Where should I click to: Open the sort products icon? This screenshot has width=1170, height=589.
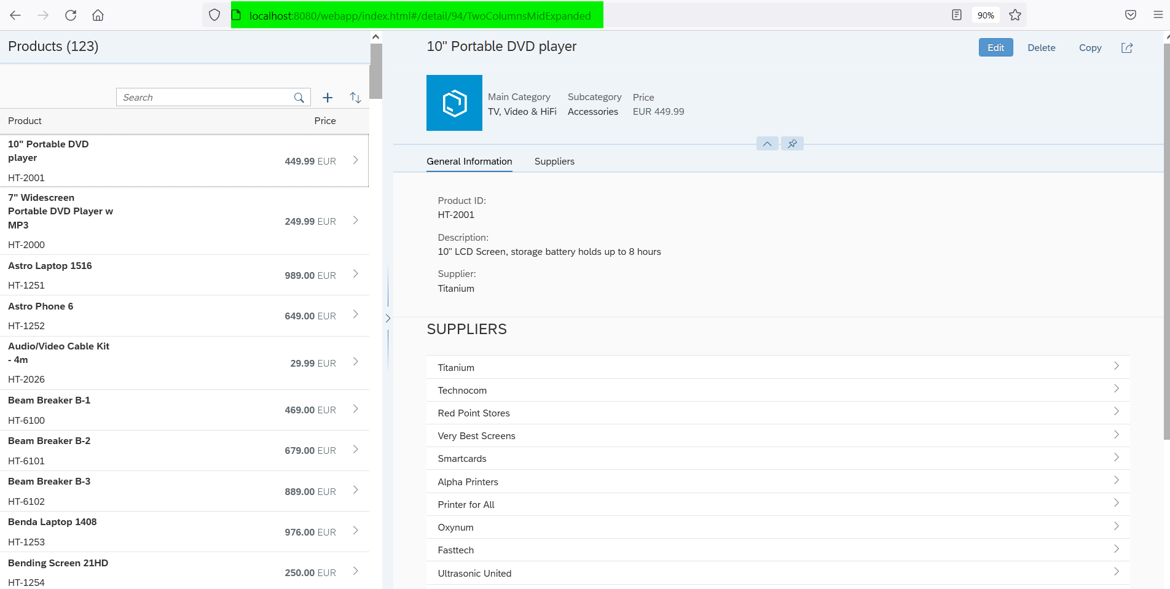(355, 98)
